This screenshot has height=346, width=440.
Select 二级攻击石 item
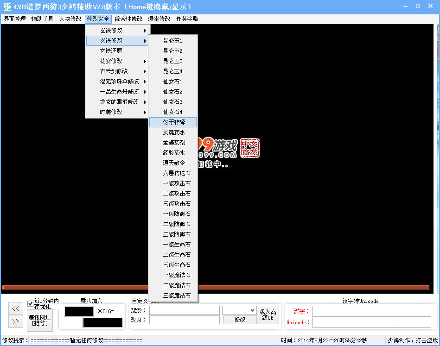click(173, 194)
